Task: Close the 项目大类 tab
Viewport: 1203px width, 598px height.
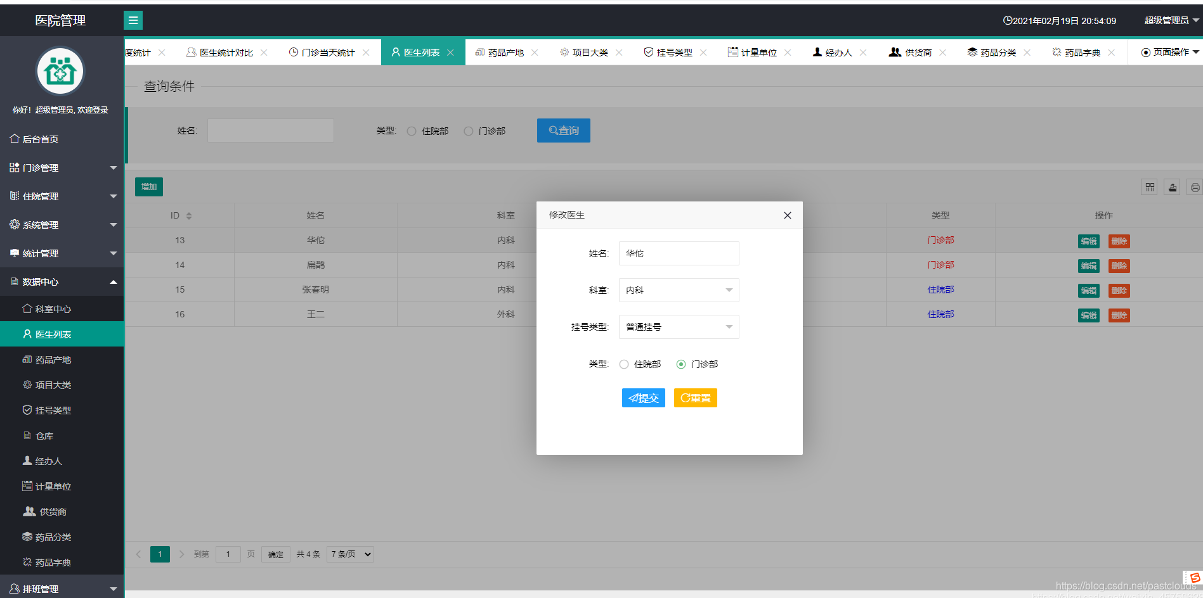Action: 619,53
